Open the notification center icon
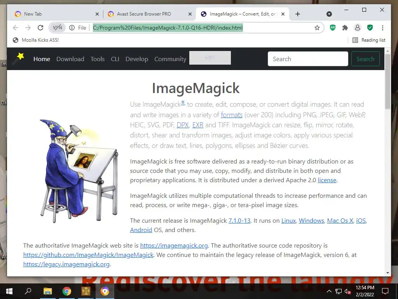This screenshot has height=299, width=398. [x=385, y=291]
